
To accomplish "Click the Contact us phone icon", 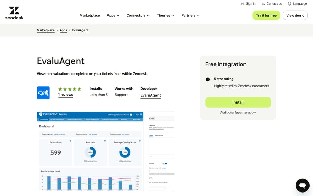I will click(x=263, y=3).
